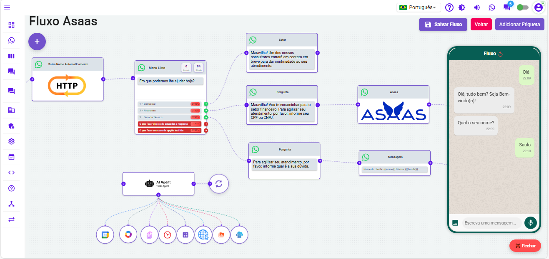This screenshot has height=259, width=549.
Task: Toggle the switch in top bar
Action: coord(522,7)
